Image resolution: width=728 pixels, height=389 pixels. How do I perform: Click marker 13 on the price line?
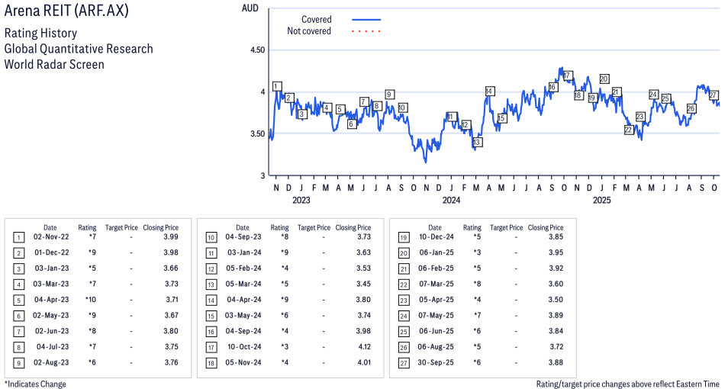tap(477, 142)
